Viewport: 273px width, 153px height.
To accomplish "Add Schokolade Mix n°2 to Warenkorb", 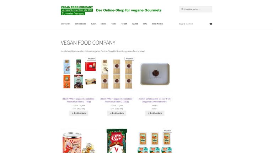I will point(117,113).
